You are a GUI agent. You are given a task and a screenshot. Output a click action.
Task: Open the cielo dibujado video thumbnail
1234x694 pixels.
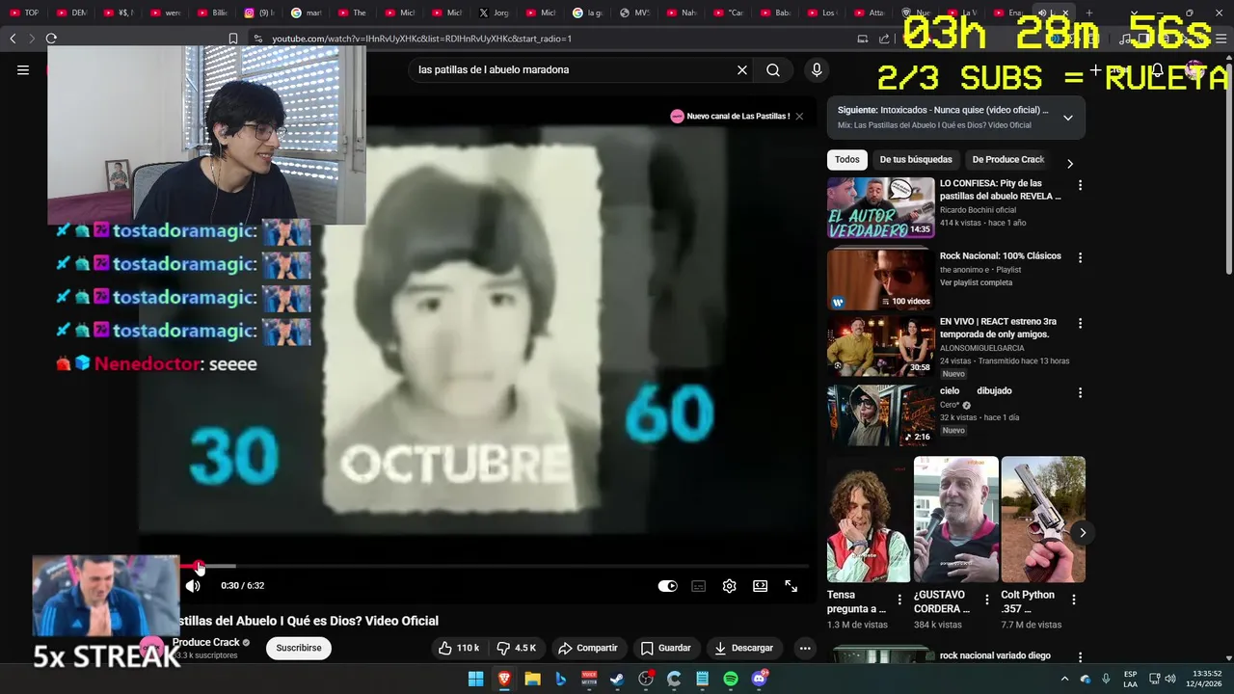(880, 415)
